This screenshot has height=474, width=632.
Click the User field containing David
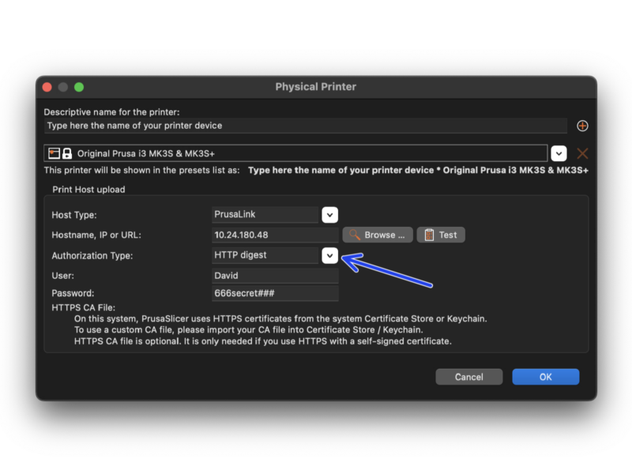tap(274, 276)
